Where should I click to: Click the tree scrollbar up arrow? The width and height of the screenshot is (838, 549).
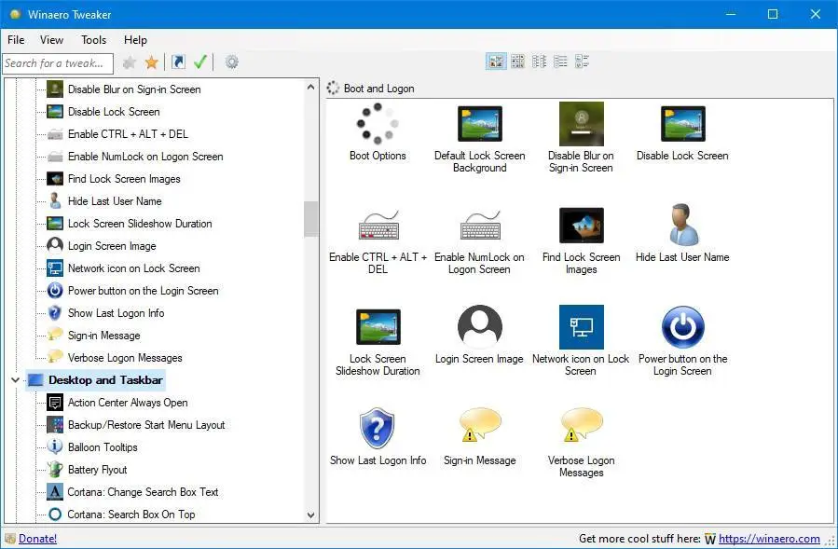(310, 87)
